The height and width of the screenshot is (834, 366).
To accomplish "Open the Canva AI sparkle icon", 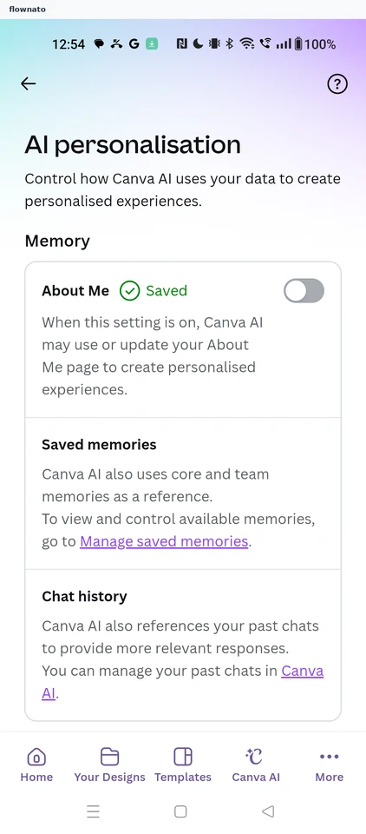I will 255,756.
